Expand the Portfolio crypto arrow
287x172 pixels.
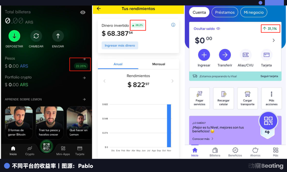pos(84,78)
